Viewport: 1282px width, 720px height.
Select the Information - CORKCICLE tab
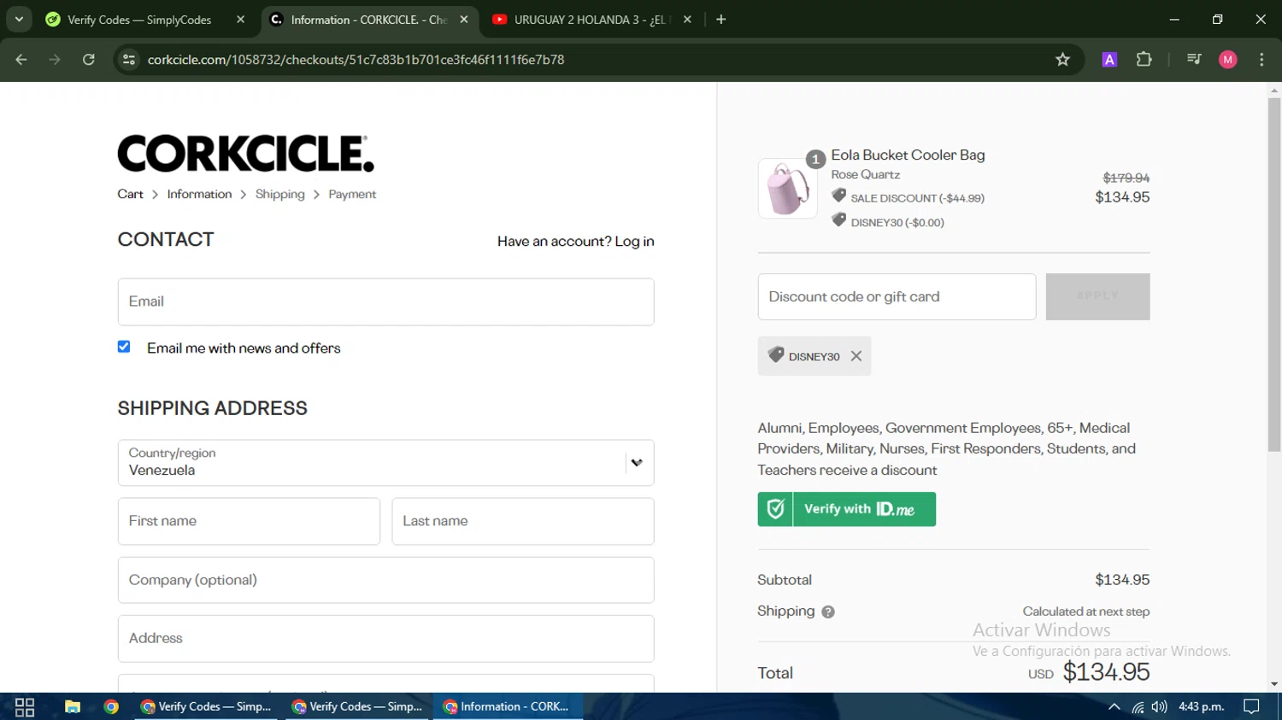click(x=368, y=20)
